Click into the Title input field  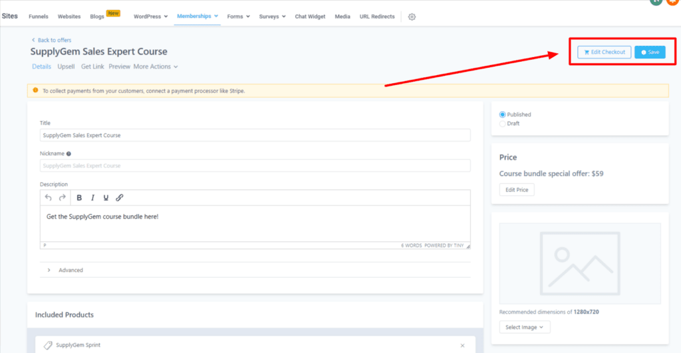255,135
